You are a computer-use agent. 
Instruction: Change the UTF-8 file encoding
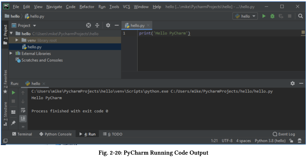click(227, 141)
